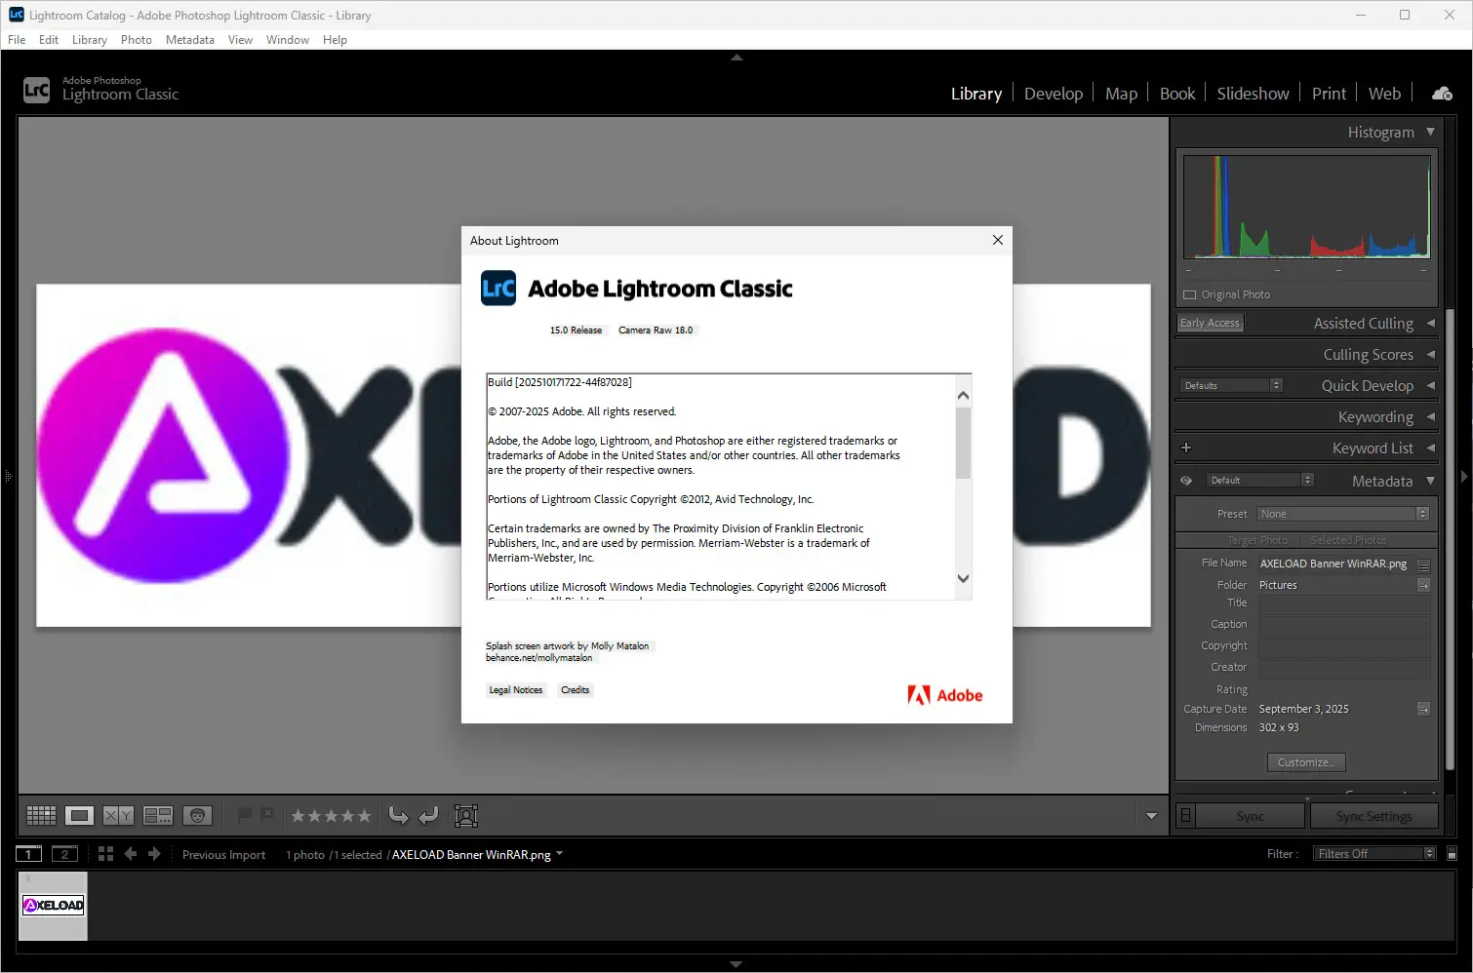
Task: Toggle the pick flag for the photo
Action: coord(246,815)
